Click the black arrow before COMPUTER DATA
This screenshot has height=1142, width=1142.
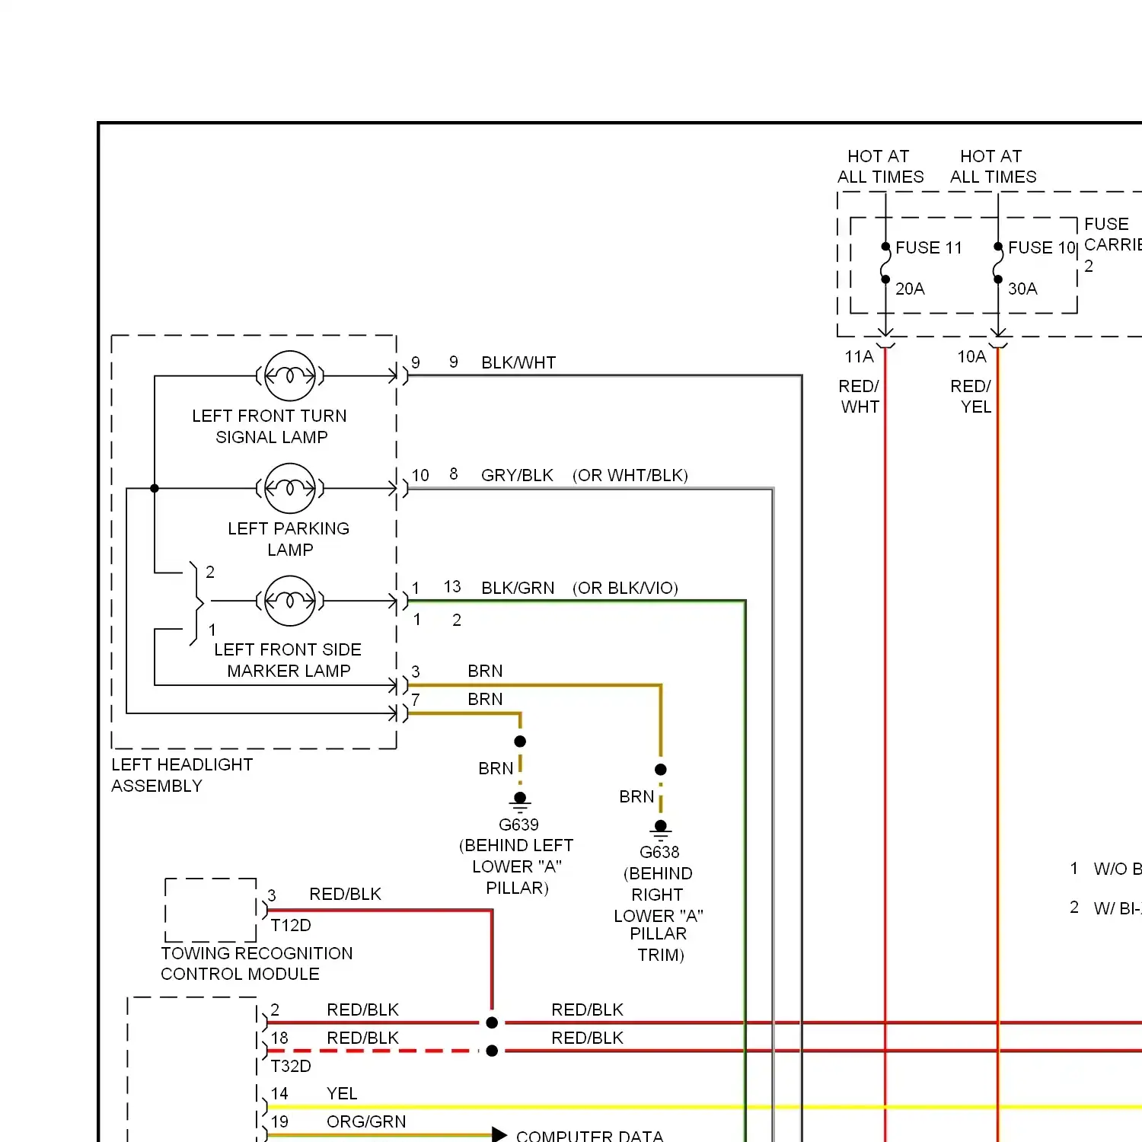(x=499, y=1135)
